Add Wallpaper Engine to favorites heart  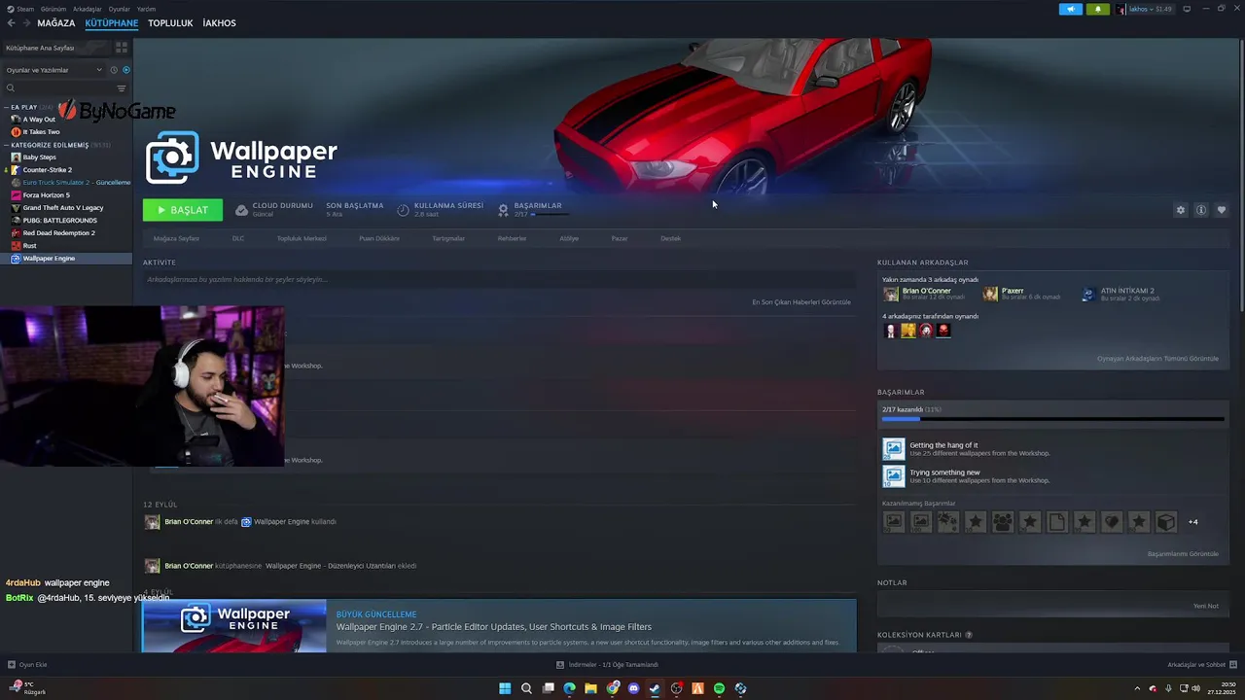click(x=1222, y=210)
